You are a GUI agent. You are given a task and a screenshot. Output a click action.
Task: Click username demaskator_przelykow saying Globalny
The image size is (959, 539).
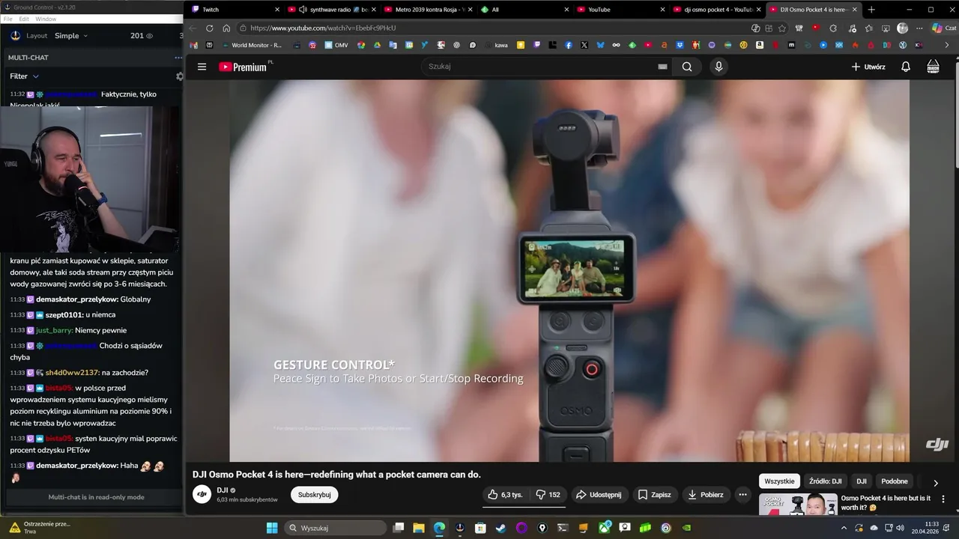coord(77,299)
